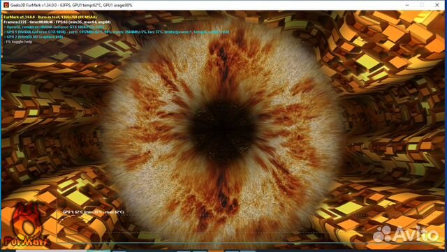Screen dimensions: 447x252
Task: Close the FurMark burn-in test window
Action: [437, 5]
